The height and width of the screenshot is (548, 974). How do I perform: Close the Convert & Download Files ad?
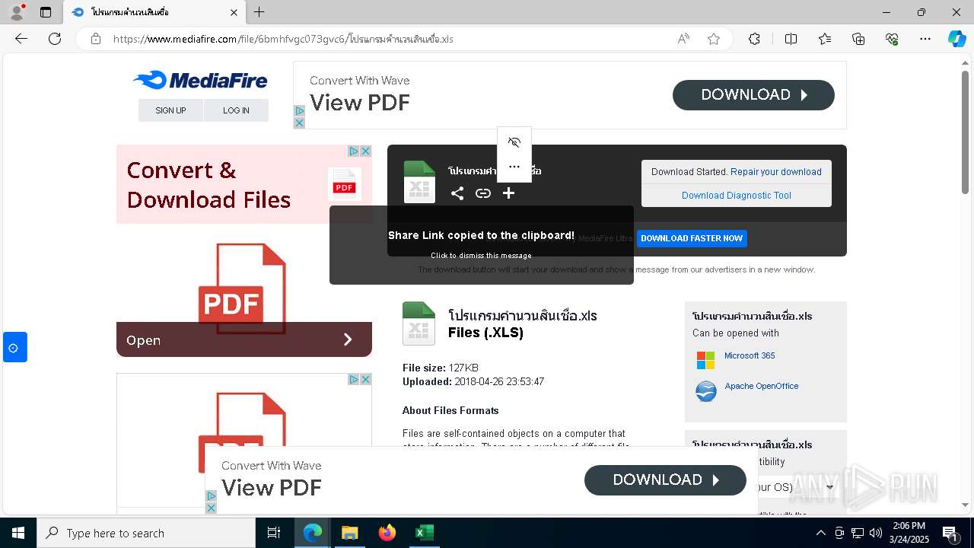pos(366,151)
